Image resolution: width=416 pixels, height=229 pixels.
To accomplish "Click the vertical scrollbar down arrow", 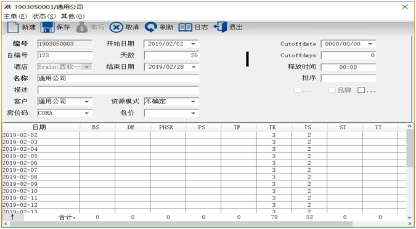I will point(410,217).
